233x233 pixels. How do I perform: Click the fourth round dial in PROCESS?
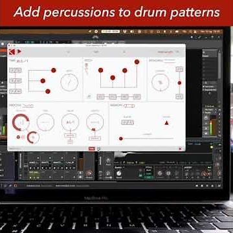(95, 122)
